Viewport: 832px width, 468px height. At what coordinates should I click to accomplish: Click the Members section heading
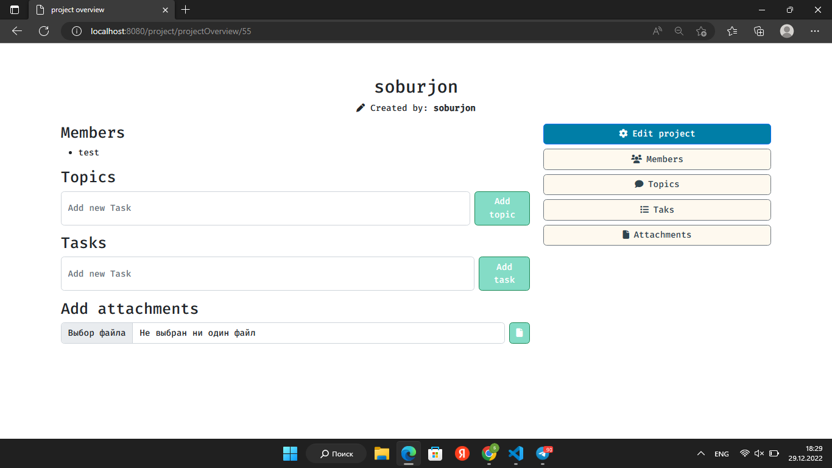[93, 132]
